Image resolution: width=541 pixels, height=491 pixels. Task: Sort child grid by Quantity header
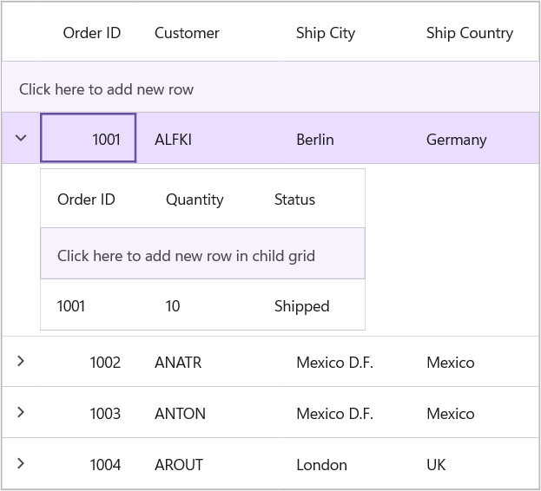point(195,200)
